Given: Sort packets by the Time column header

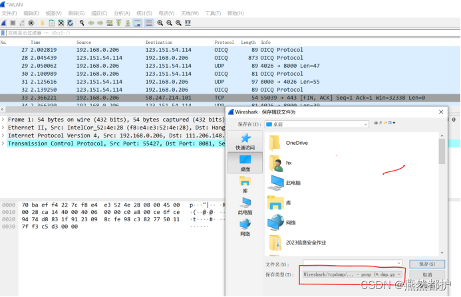Looking at the screenshot, I should pyautogui.click(x=52, y=43).
